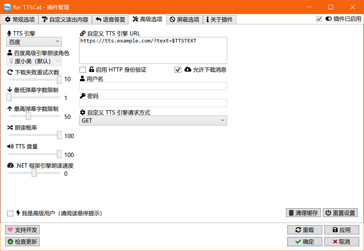This screenshot has height=251, width=364.
Task: Click the microphone icon beside TTS 引擎
Action: pyautogui.click(x=9, y=34)
